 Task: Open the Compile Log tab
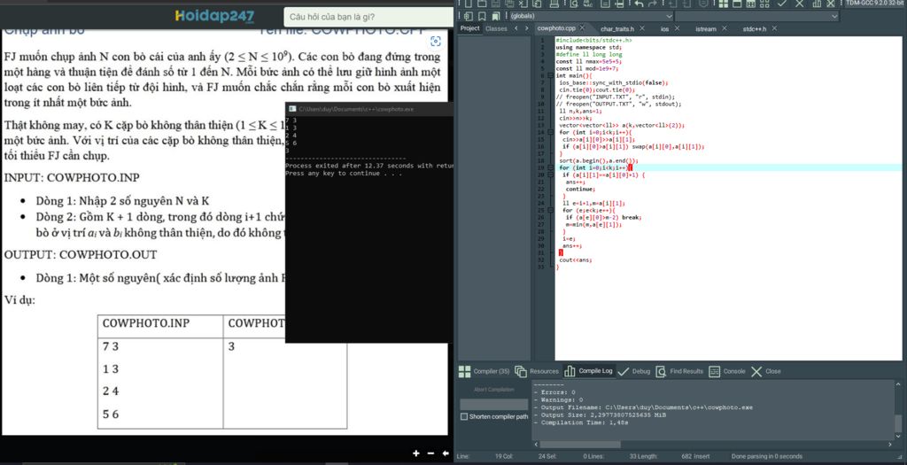[588, 371]
